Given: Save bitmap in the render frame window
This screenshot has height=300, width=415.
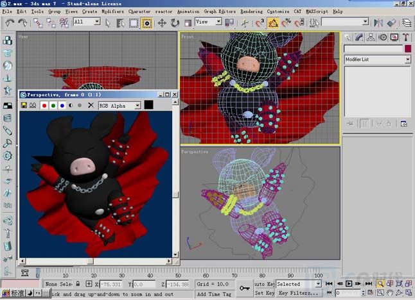Looking at the screenshot, I should point(24,105).
